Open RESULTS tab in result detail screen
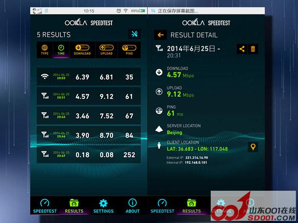Viewport: 298px width, 223px height. [x=192, y=206]
